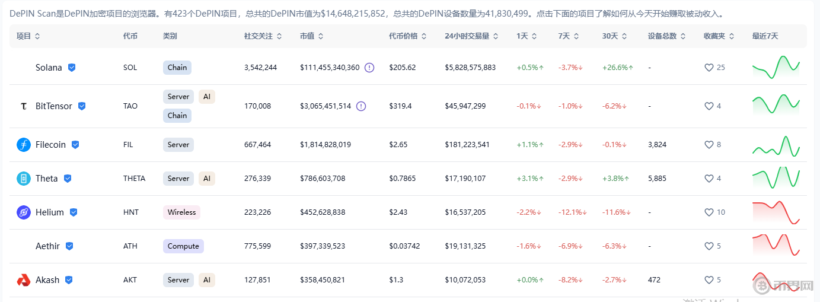Click the Theta project logo icon
This screenshot has width=820, height=302.
[x=24, y=179]
